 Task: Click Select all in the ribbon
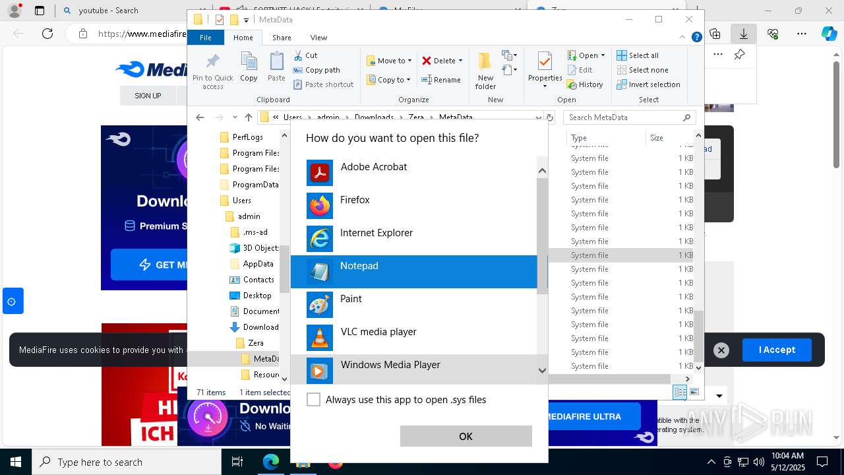tap(638, 55)
